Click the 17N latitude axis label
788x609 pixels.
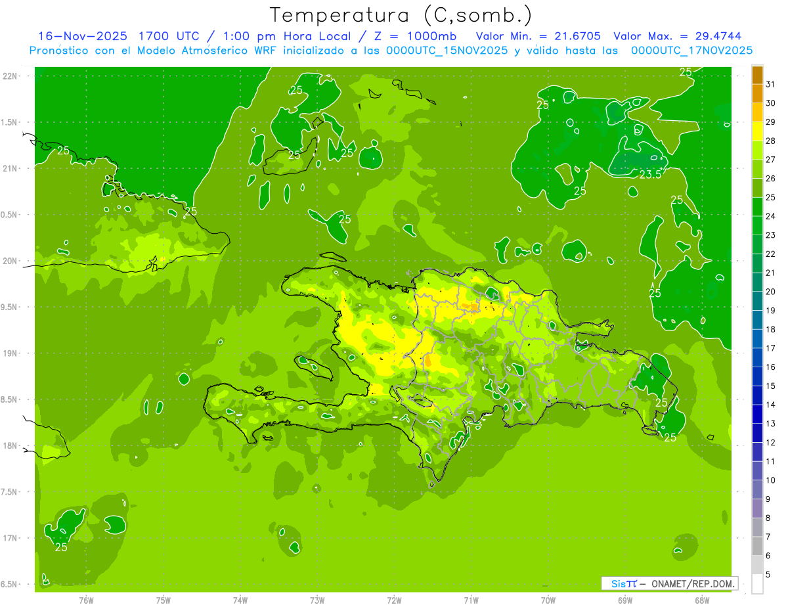click(11, 538)
